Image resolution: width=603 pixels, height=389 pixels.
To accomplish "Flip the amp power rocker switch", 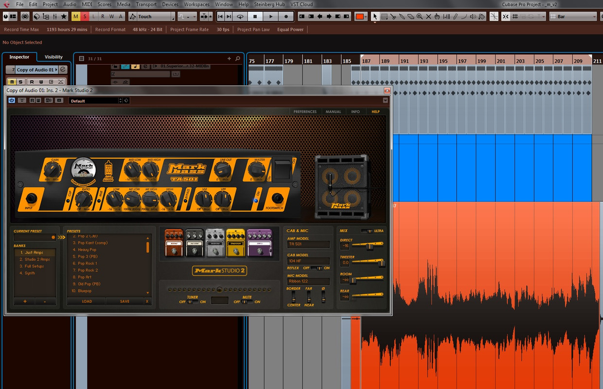I will (x=283, y=170).
